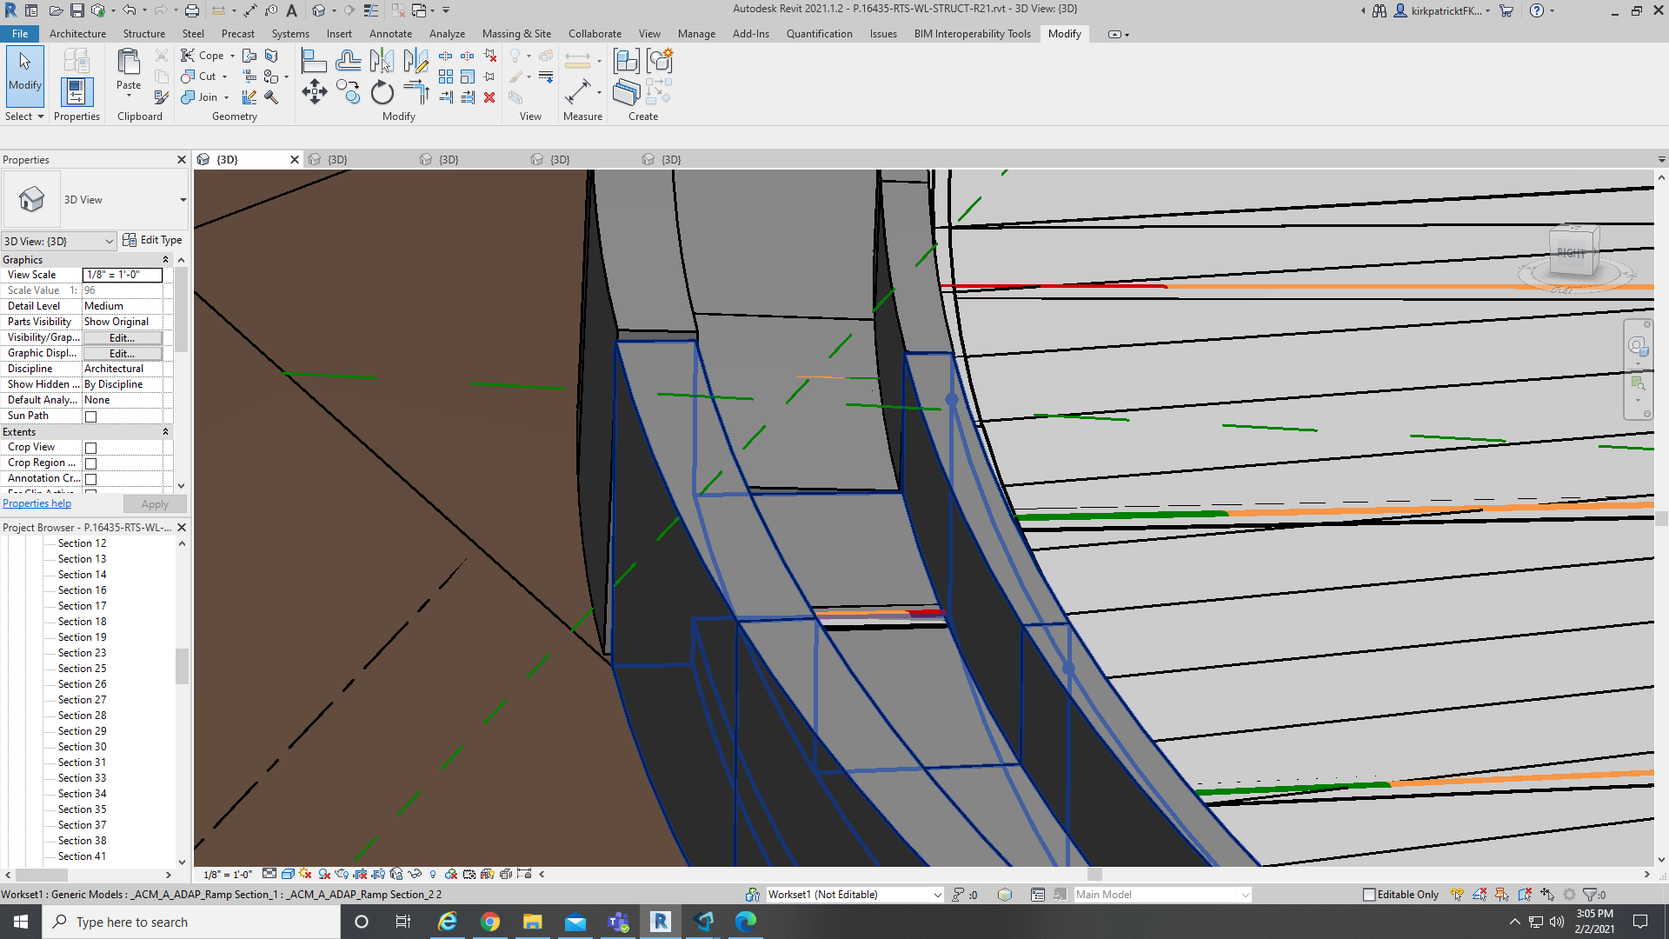Toggle Temporary Hide/Isolate in view control bar
The image size is (1669, 939).
point(415,874)
